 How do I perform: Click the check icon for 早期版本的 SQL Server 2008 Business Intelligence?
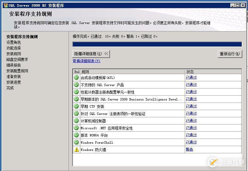(76, 99)
